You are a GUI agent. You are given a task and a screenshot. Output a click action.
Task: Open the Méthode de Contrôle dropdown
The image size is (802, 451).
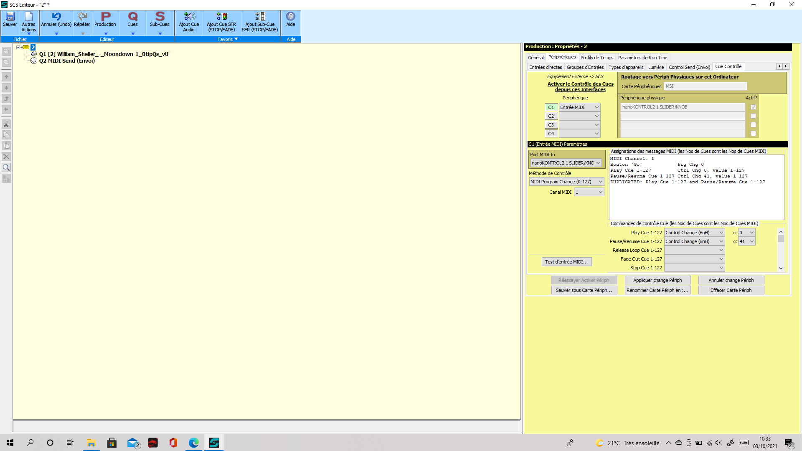click(x=566, y=182)
